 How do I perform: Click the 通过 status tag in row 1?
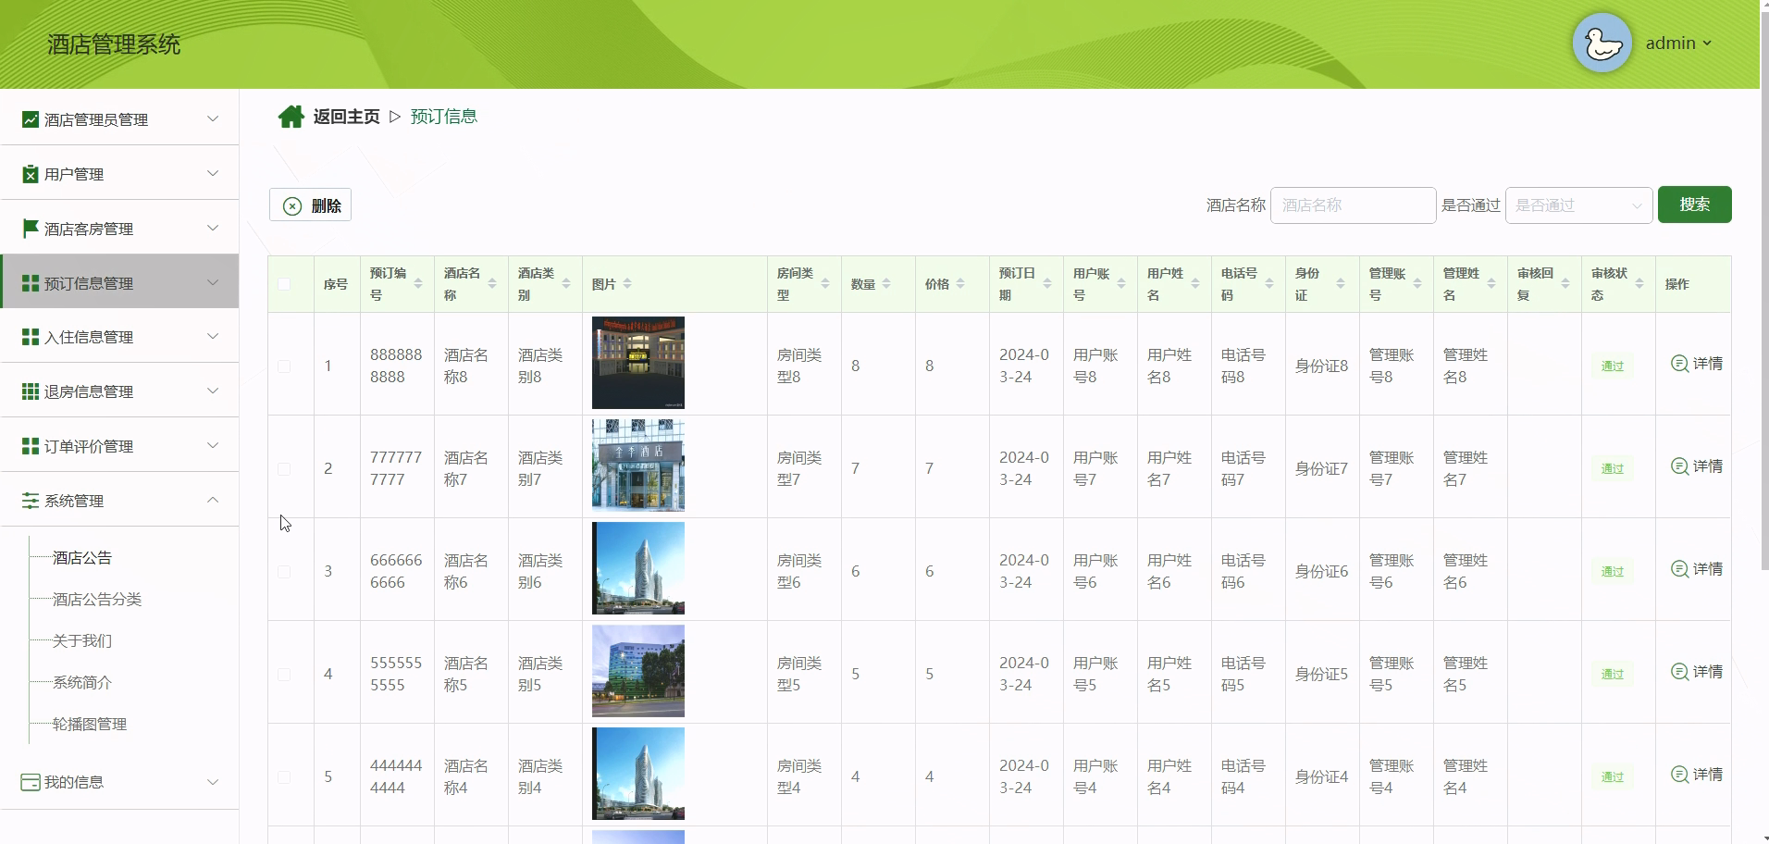click(1613, 366)
